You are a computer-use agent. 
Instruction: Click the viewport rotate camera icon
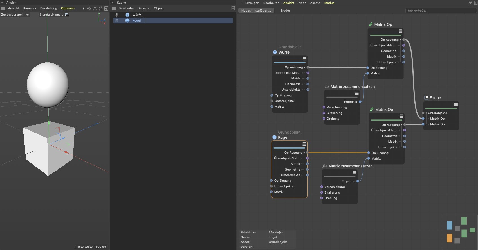pos(100,8)
